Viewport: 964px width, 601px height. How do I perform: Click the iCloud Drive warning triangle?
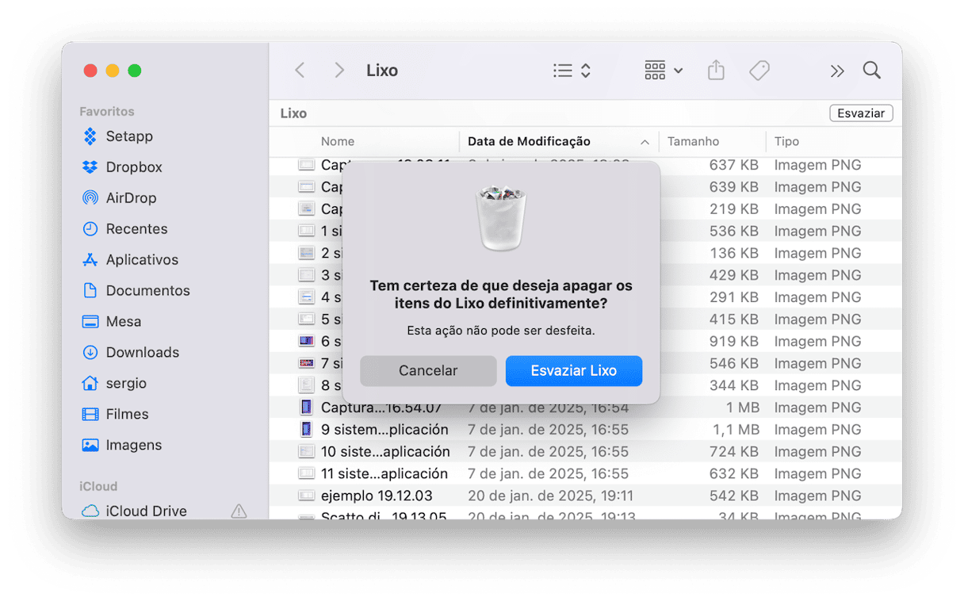click(x=239, y=511)
